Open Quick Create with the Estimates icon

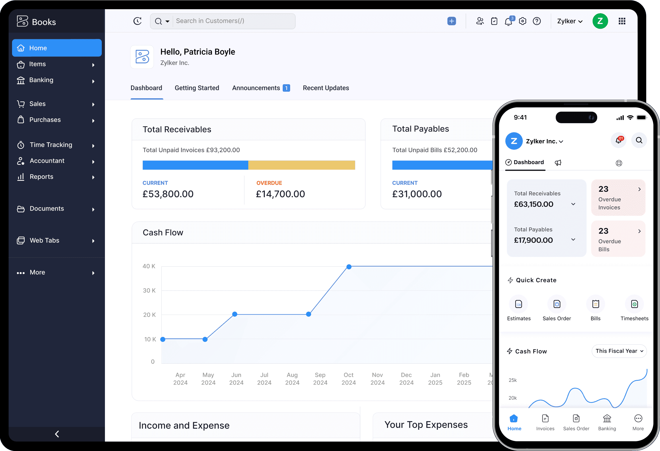point(519,304)
